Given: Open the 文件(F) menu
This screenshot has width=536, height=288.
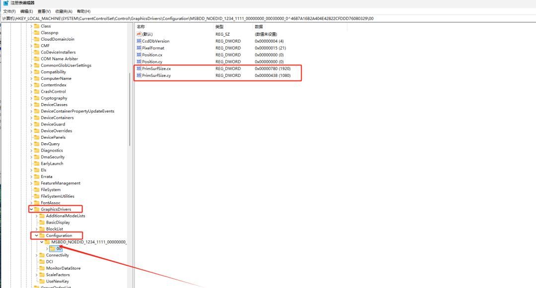Looking at the screenshot, I should (9, 11).
